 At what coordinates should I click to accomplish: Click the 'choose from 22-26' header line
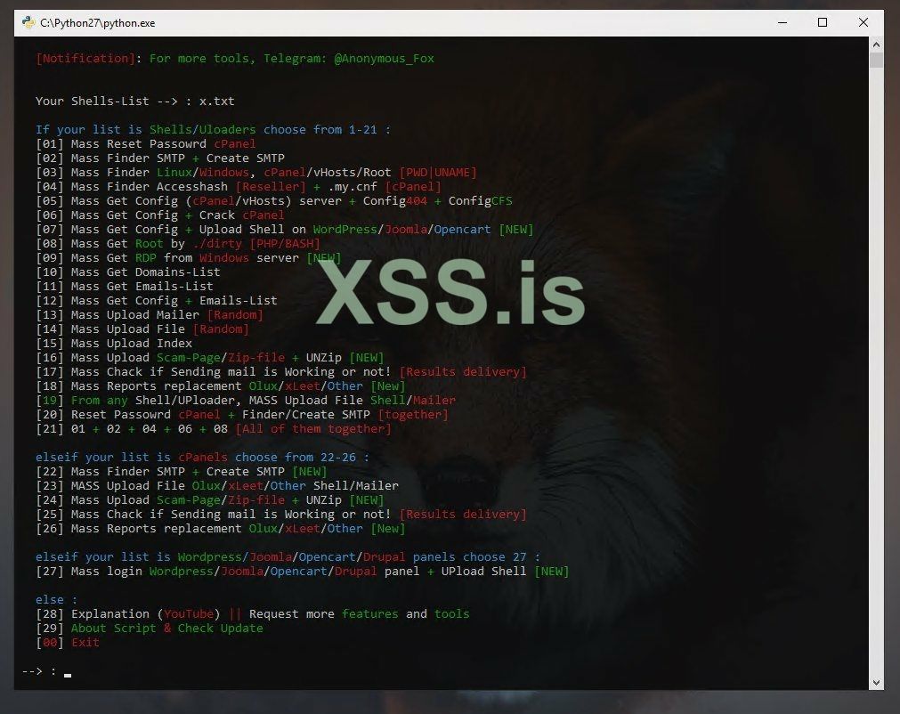tap(203, 458)
